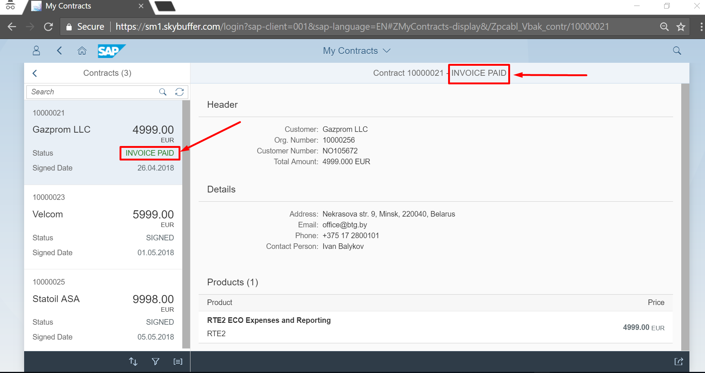Click the Velcom signed date 01.05.2018
The width and height of the screenshot is (705, 373).
point(156,253)
